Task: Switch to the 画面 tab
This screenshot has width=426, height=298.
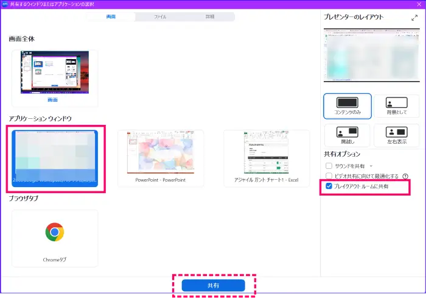Action: pyautogui.click(x=111, y=16)
